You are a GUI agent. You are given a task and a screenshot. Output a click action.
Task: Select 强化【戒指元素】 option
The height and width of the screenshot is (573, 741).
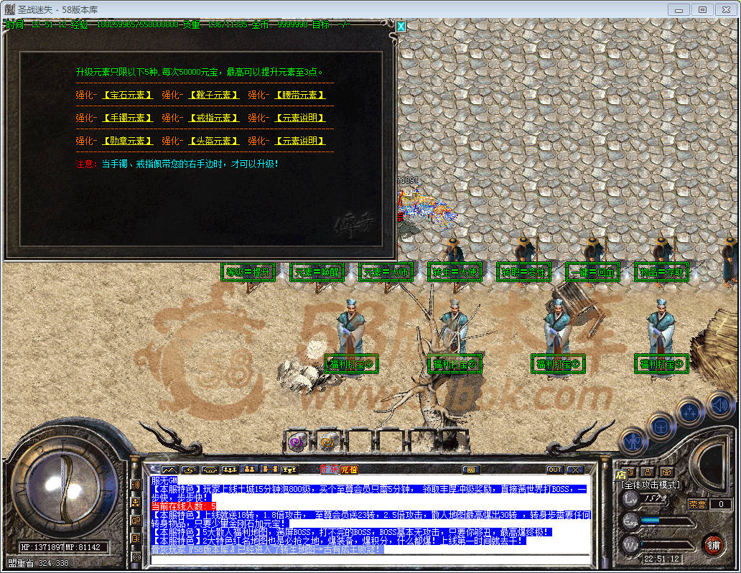[213, 118]
